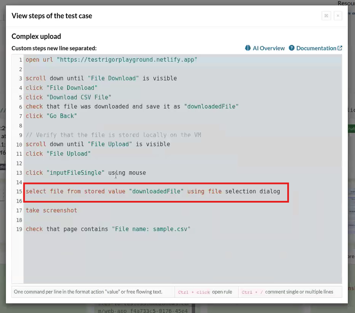The height and width of the screenshot is (313, 355).
Task: Click the check "File name: sample.csv" line
Action: (108, 229)
